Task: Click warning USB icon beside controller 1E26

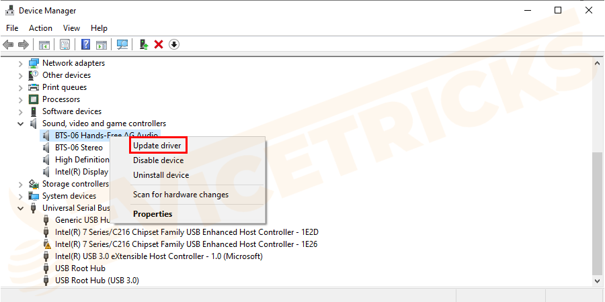Action: (46, 244)
